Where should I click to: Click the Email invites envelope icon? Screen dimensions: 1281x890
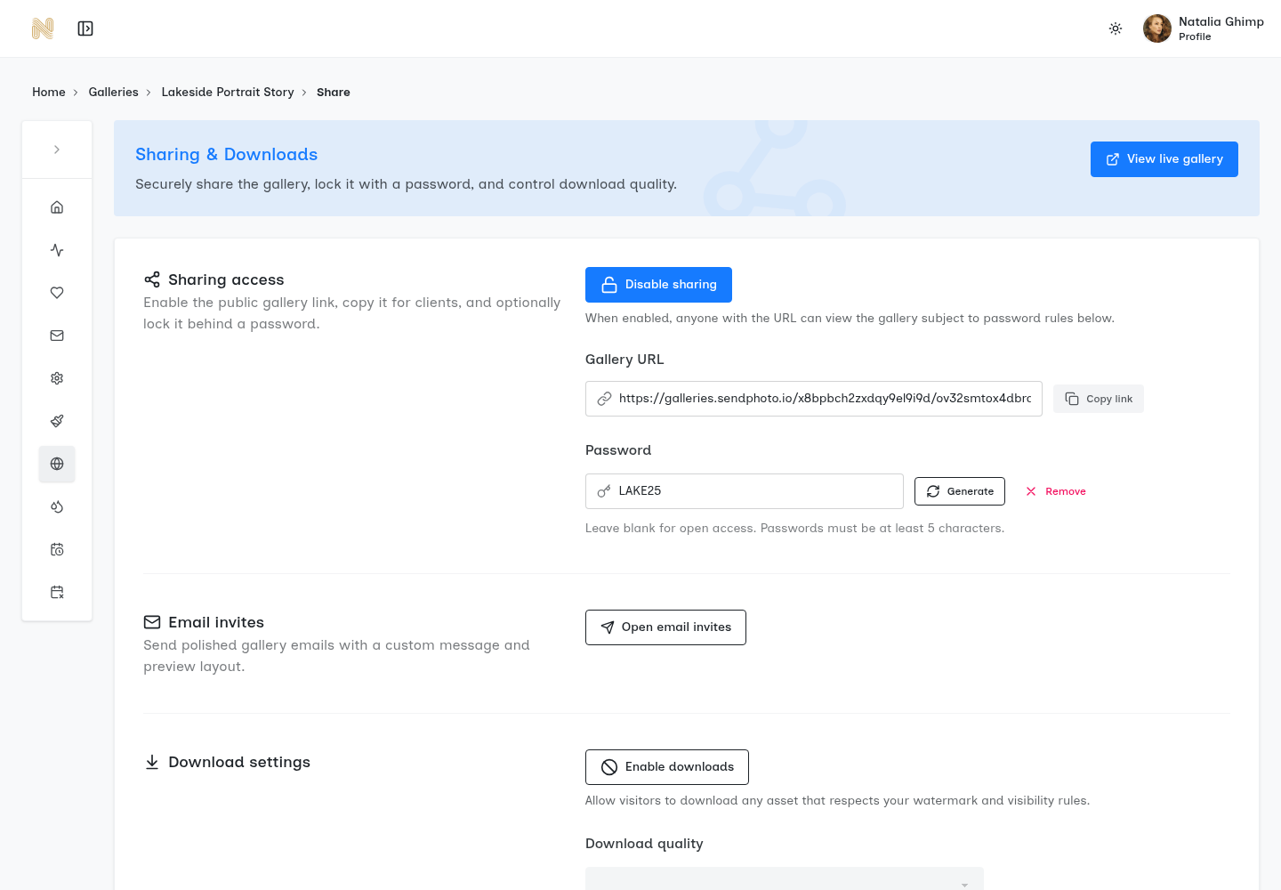tap(152, 622)
